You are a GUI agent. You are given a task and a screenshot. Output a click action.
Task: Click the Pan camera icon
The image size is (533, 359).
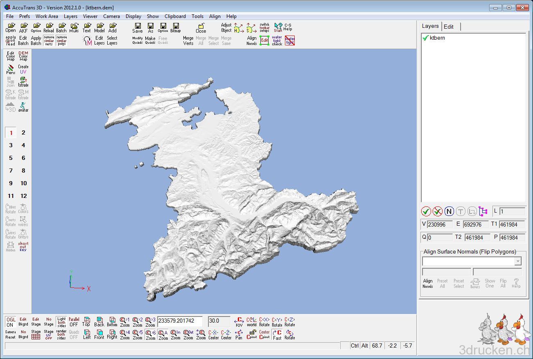pos(239,335)
